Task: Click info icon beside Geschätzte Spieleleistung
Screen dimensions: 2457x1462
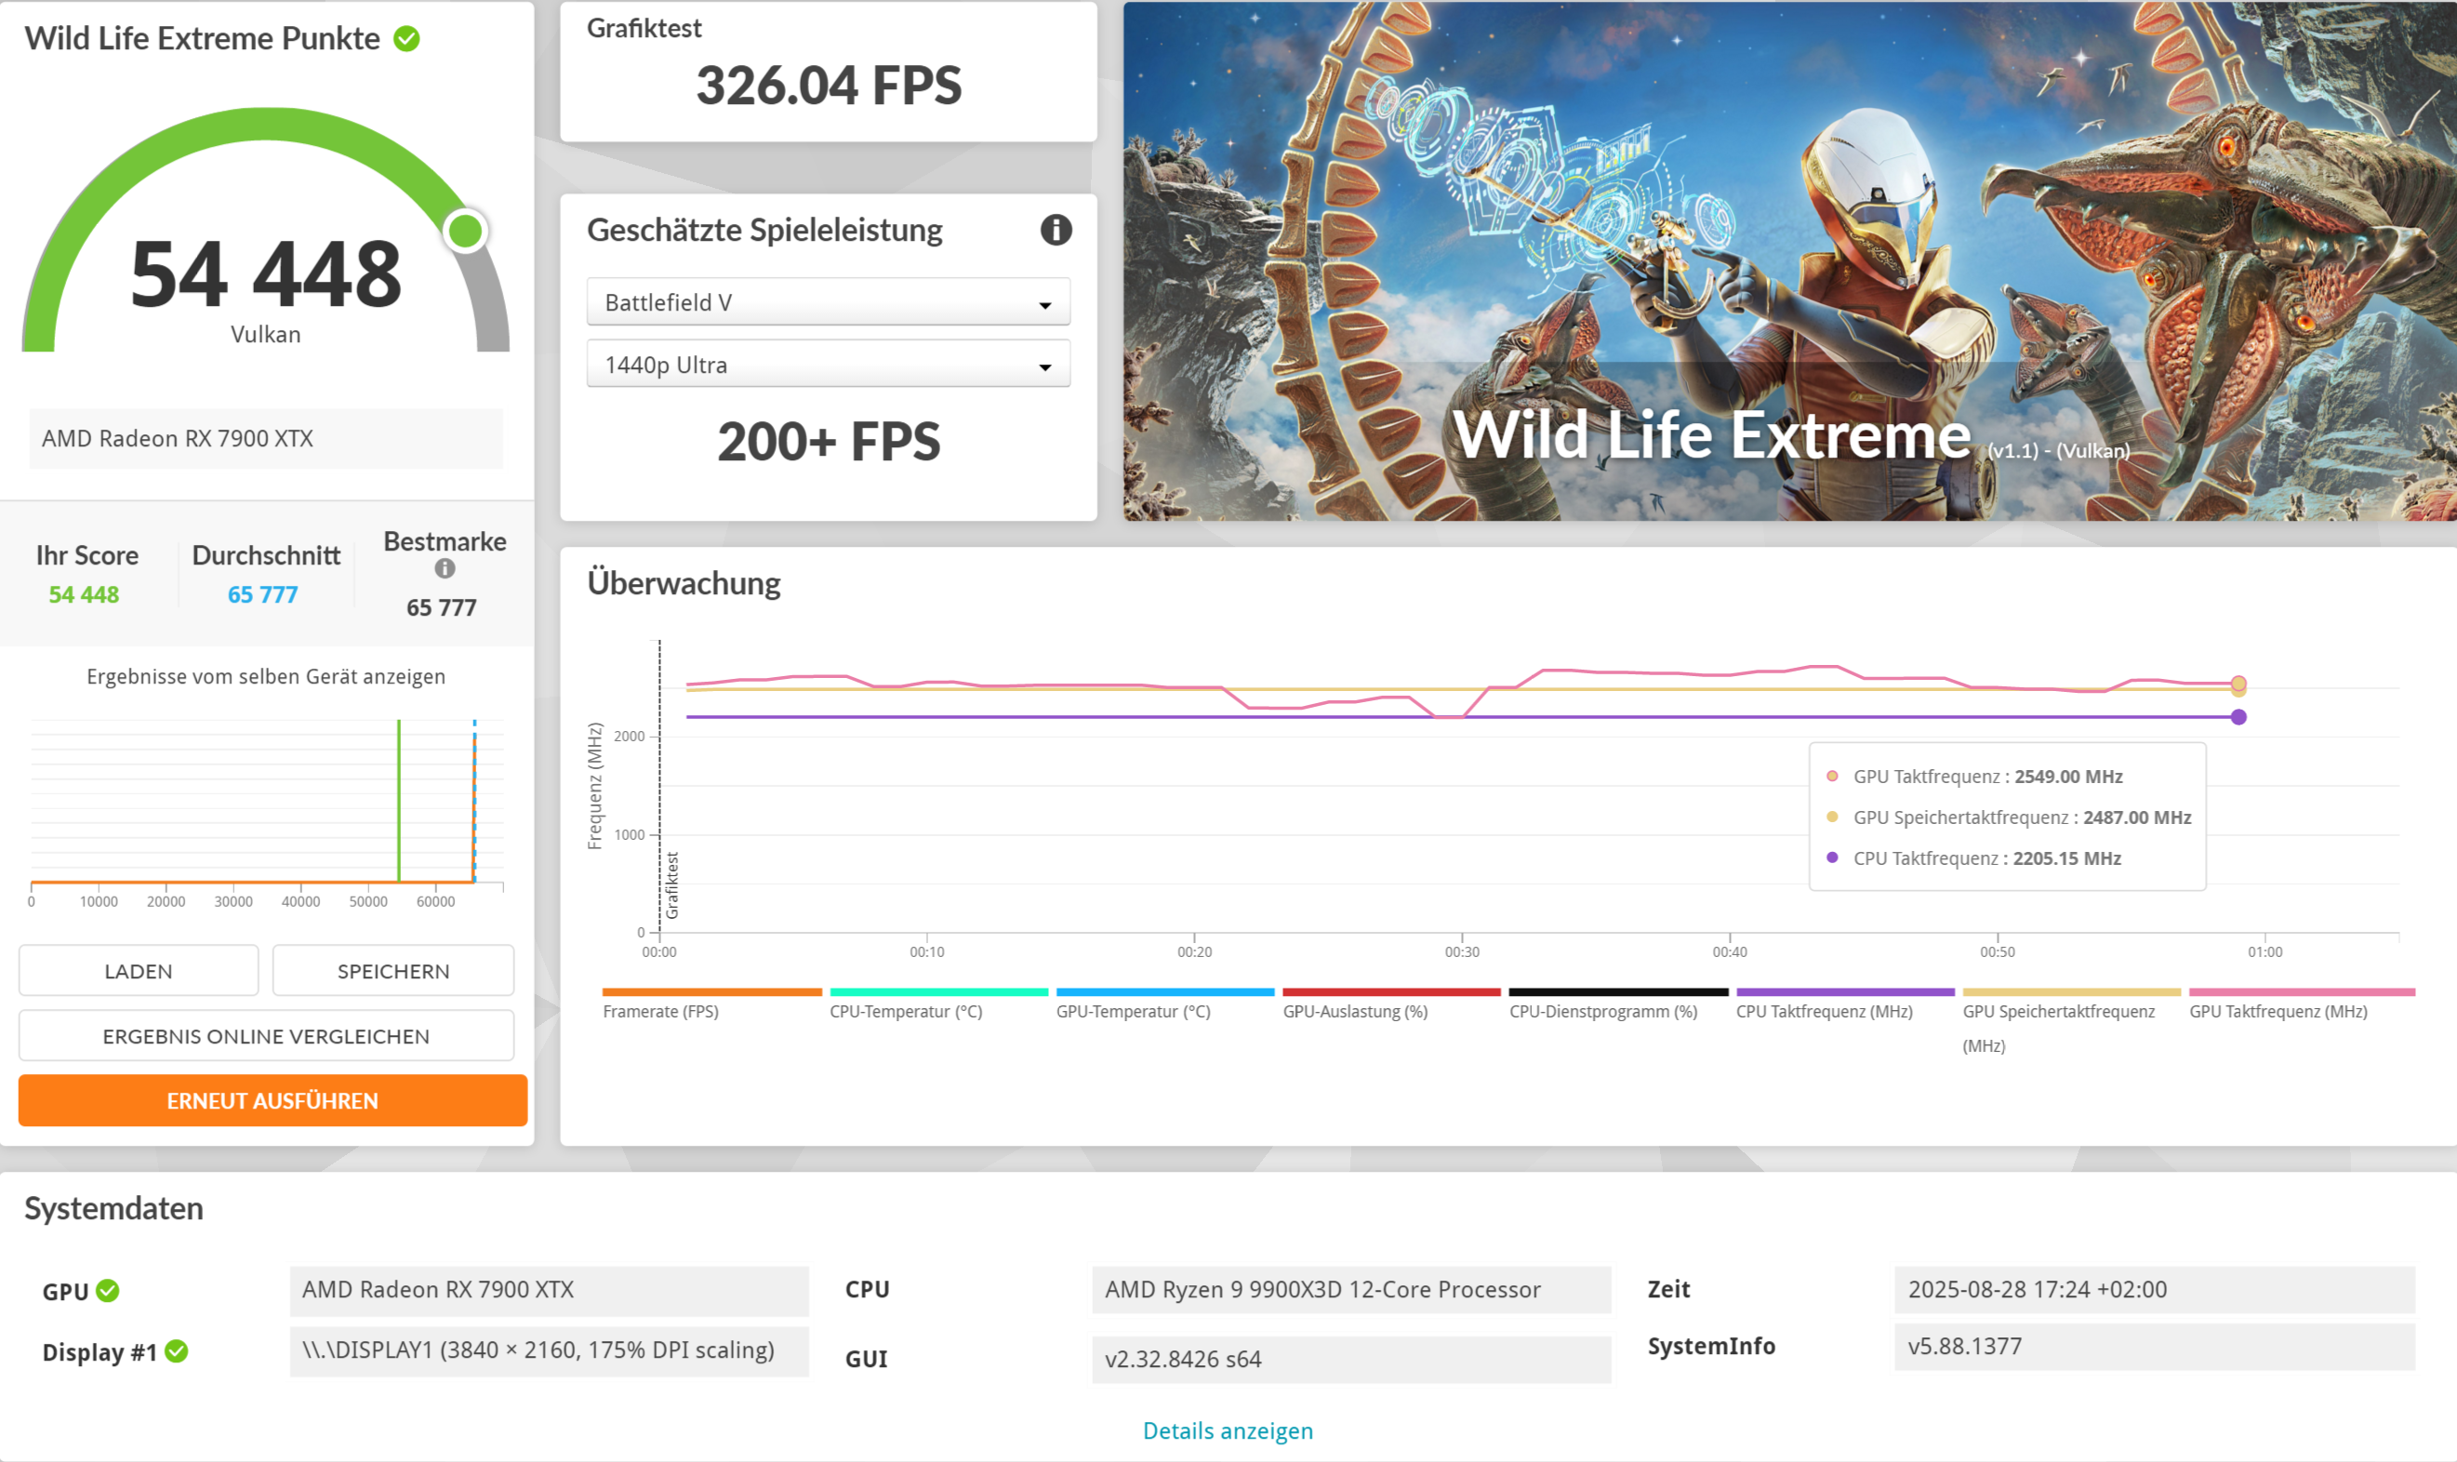Action: point(1056,230)
